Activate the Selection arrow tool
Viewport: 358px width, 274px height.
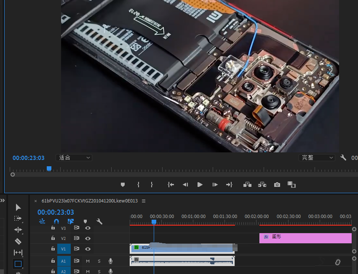click(x=18, y=207)
